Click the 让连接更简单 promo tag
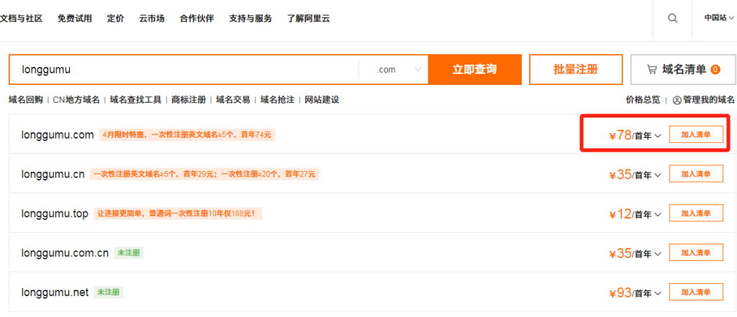The height and width of the screenshot is (317, 737). pos(178,213)
